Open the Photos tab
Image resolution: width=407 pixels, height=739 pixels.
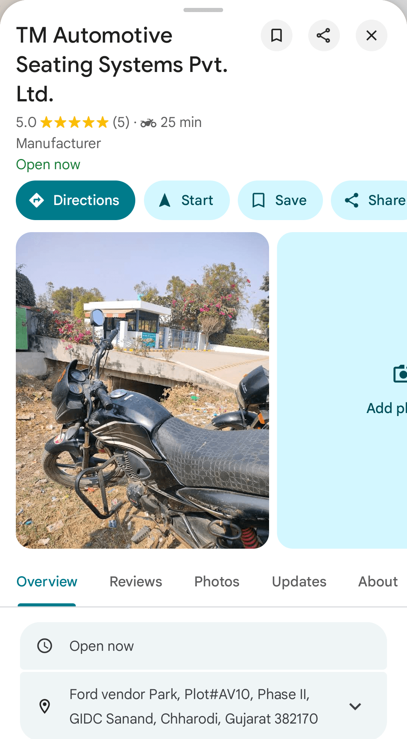(217, 581)
